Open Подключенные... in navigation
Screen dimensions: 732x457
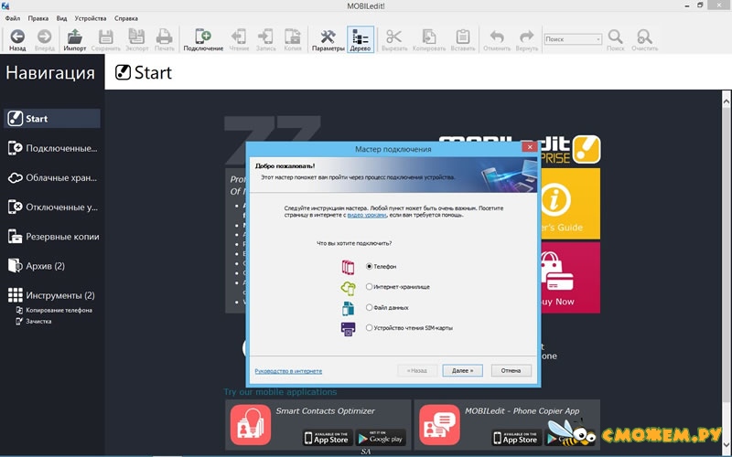click(x=52, y=148)
